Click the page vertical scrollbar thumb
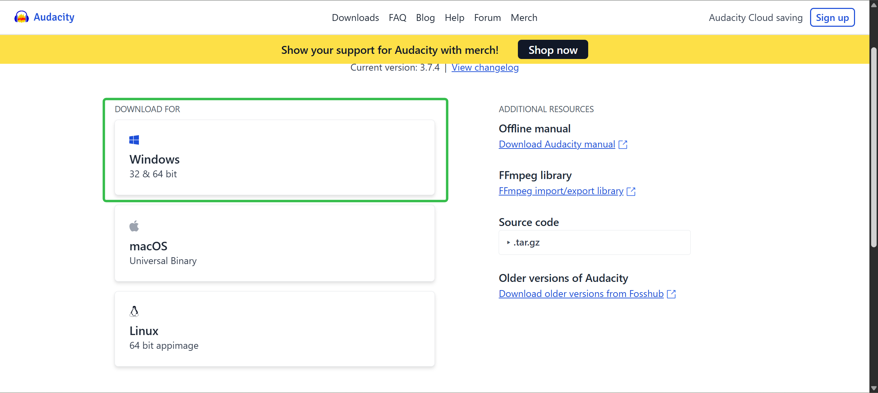Screen dimensions: 878x393 pyautogui.click(x=874, y=147)
